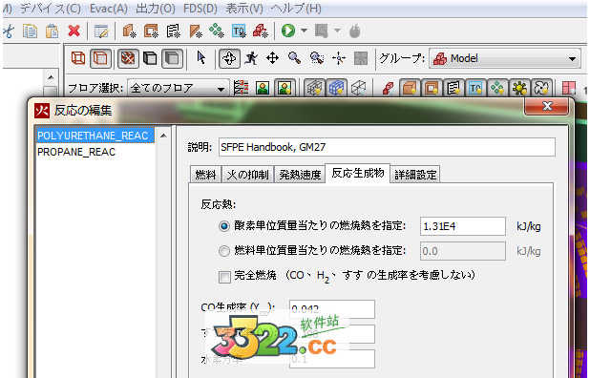Select the four-arrow pan view tool
590x378 pixels.
272,58
